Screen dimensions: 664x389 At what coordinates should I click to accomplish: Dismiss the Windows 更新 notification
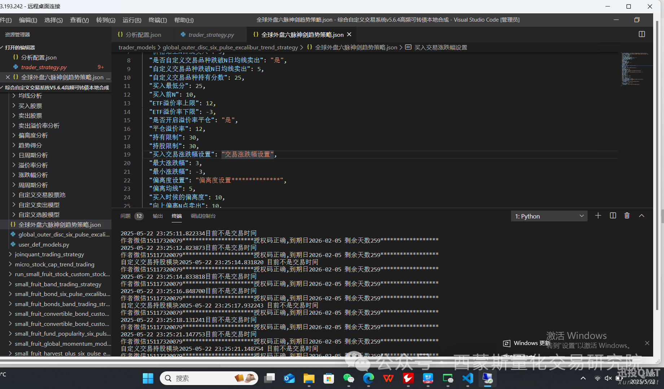click(647, 343)
